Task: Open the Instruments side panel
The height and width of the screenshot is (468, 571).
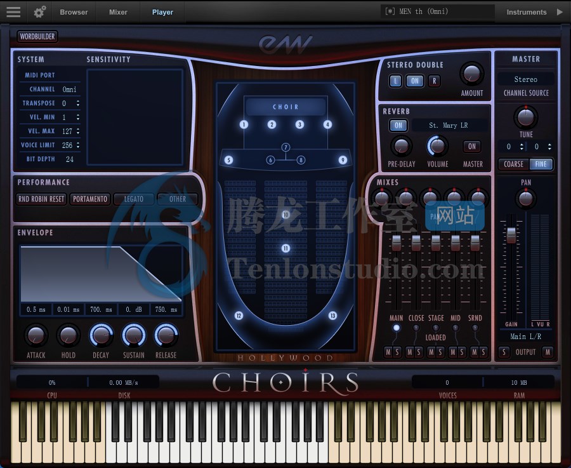Action: click(x=526, y=12)
